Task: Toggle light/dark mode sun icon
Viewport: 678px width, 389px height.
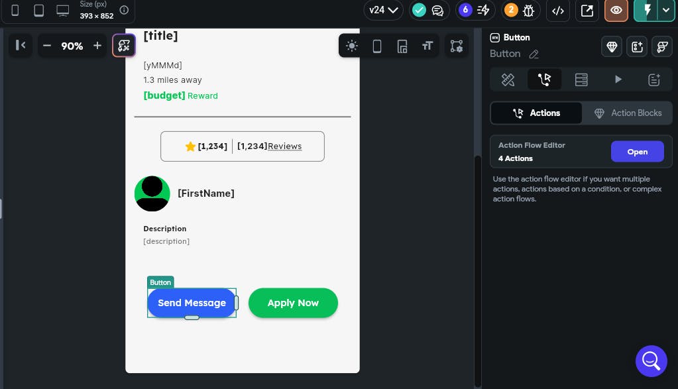Action: point(351,46)
